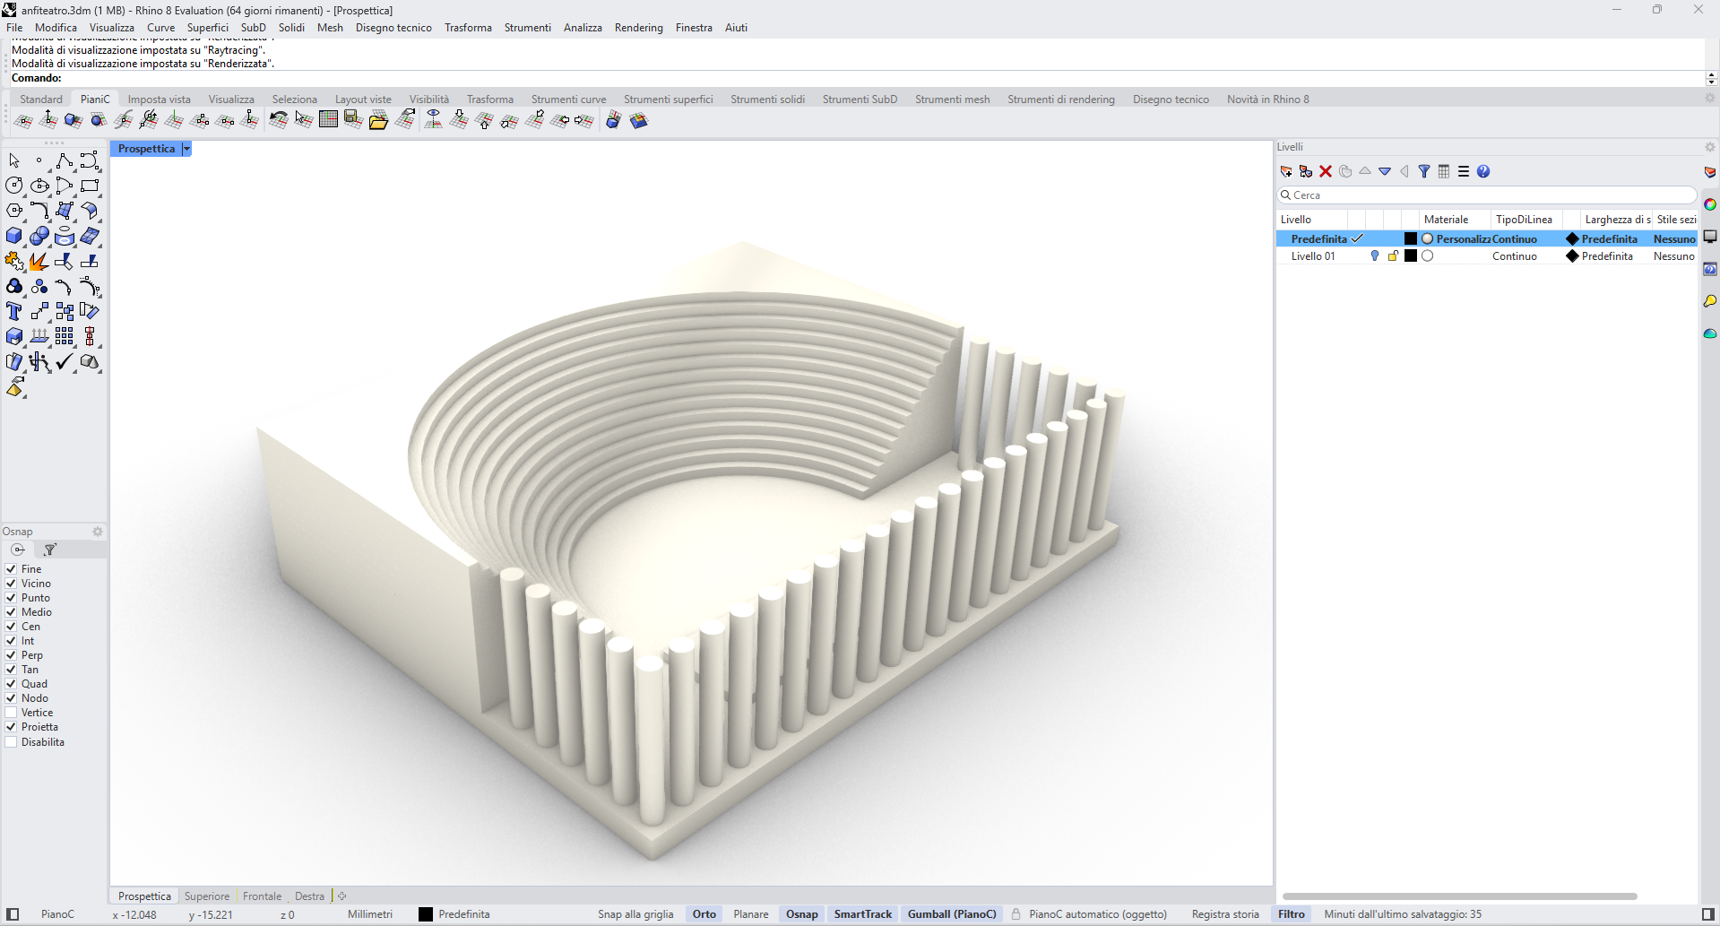Open the text object tool
Viewport: 1720px width, 926px height.
[x=13, y=312]
